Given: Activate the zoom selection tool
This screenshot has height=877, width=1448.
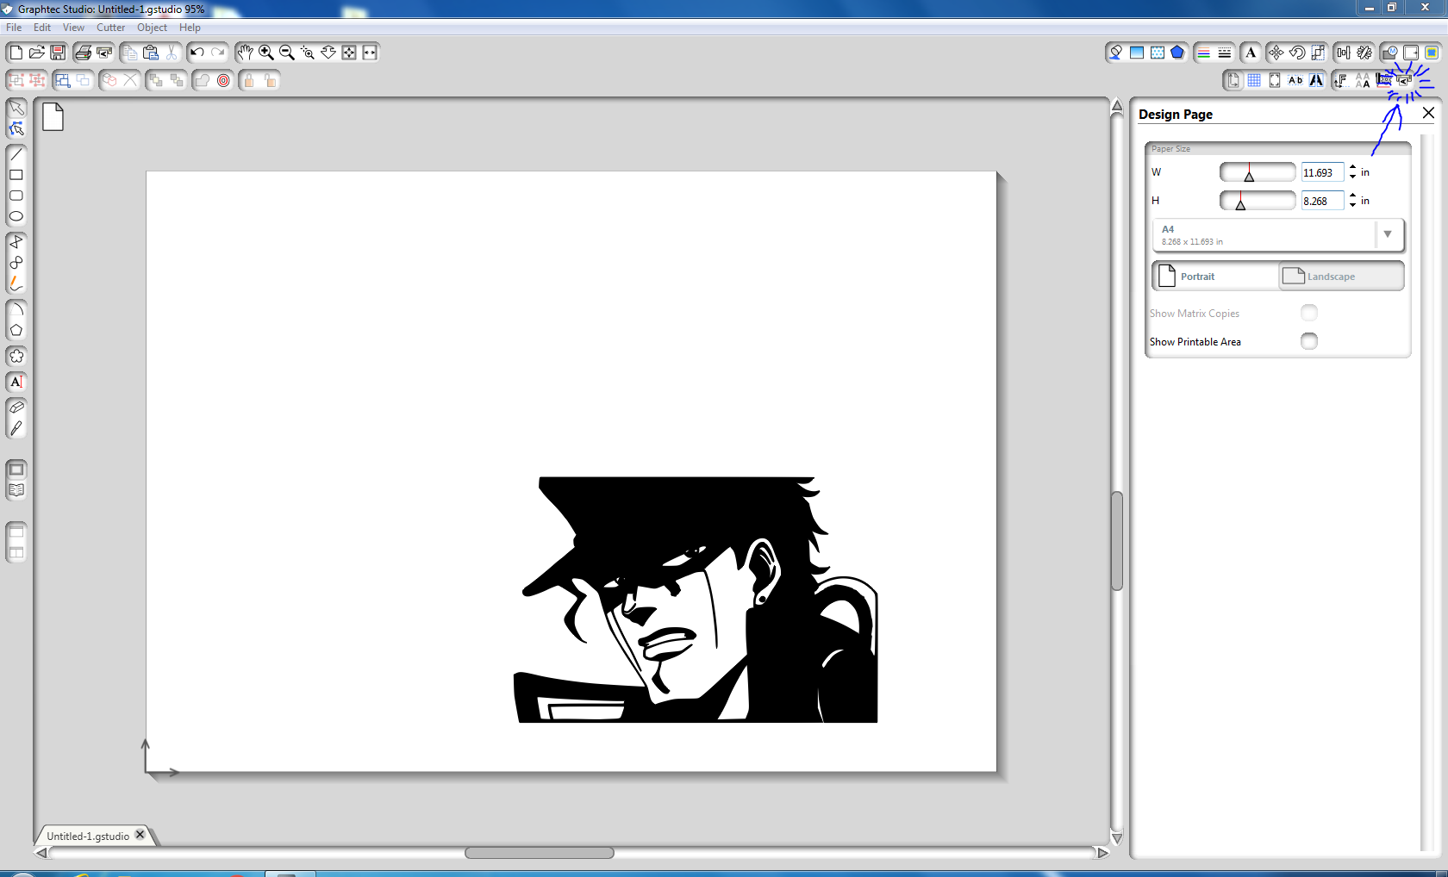Looking at the screenshot, I should coord(308,53).
